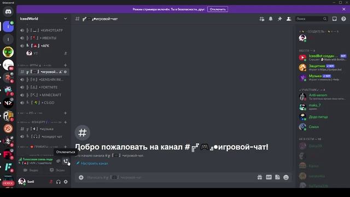
Task: Toggle the microphone mute button
Action: pyautogui.click(x=51, y=182)
